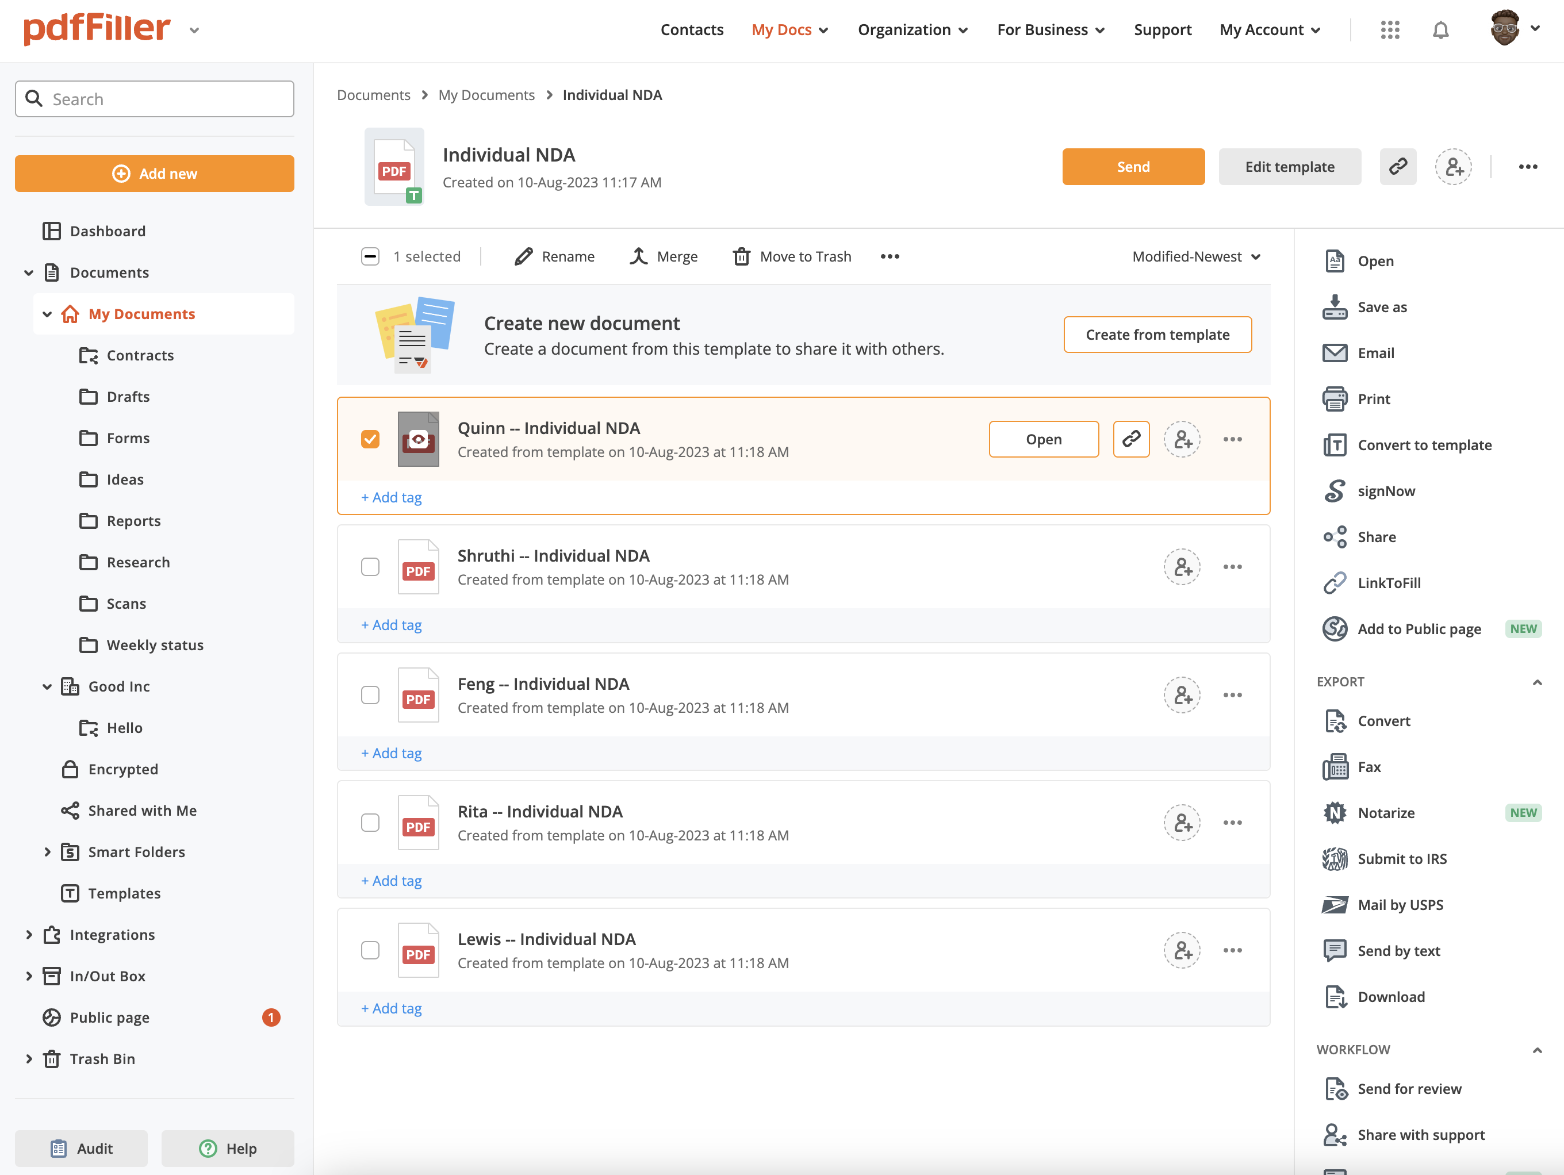Open the My Account menu
1564x1175 pixels.
1270,30
